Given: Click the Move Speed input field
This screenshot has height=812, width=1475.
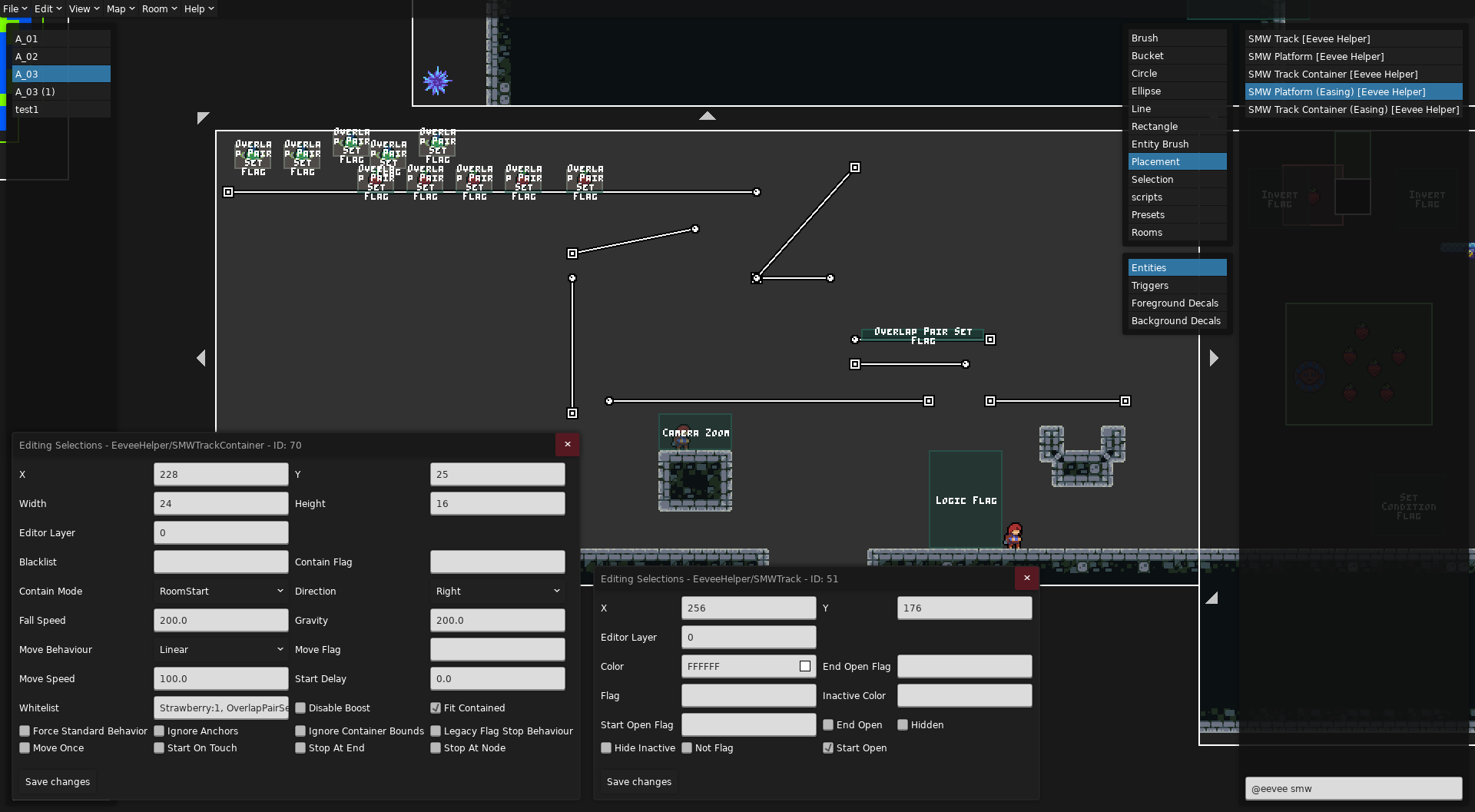Looking at the screenshot, I should [x=221, y=679].
